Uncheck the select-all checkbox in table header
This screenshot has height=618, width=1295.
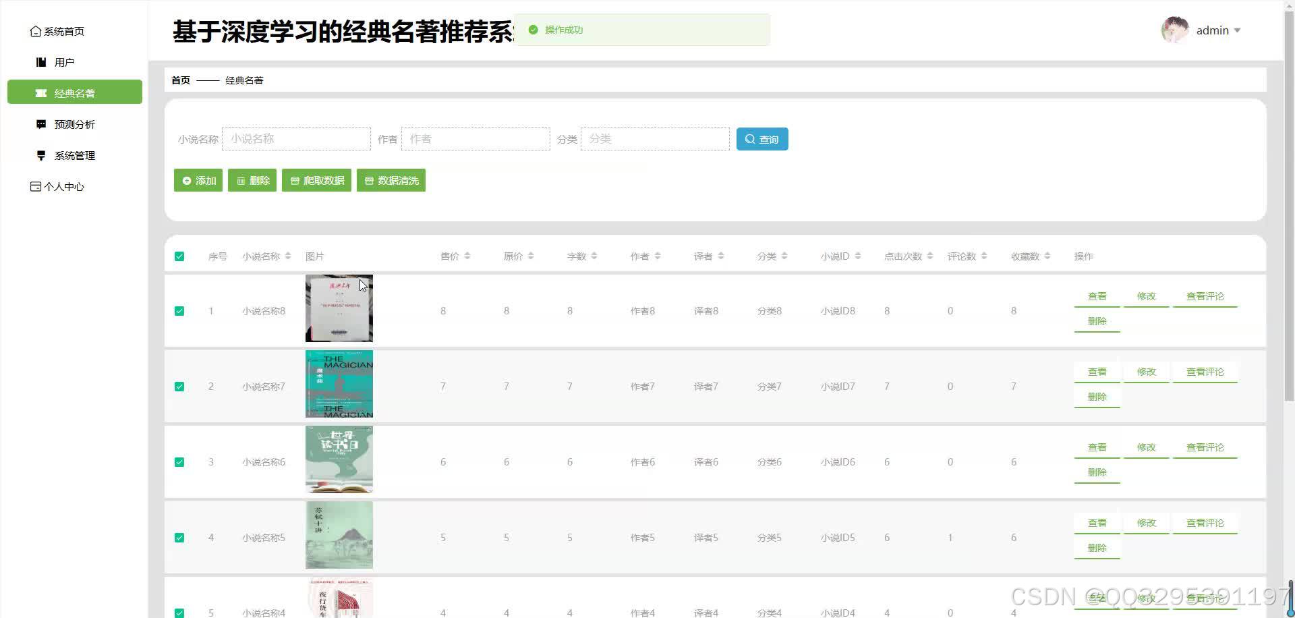point(179,256)
